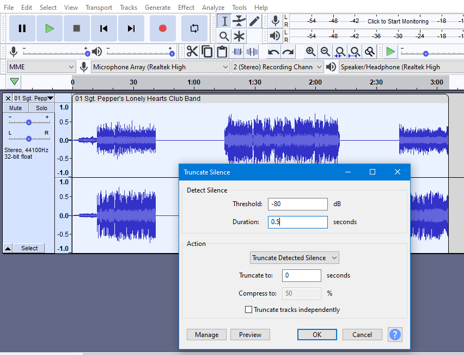Image resolution: width=464 pixels, height=355 pixels.
Task: Select the Multi-tool asterisk icon
Action: [x=239, y=36]
